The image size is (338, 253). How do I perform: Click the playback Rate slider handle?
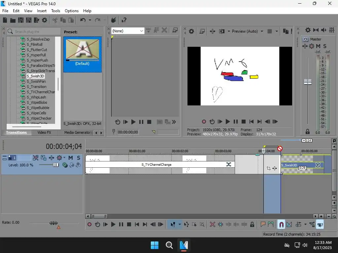point(53,223)
